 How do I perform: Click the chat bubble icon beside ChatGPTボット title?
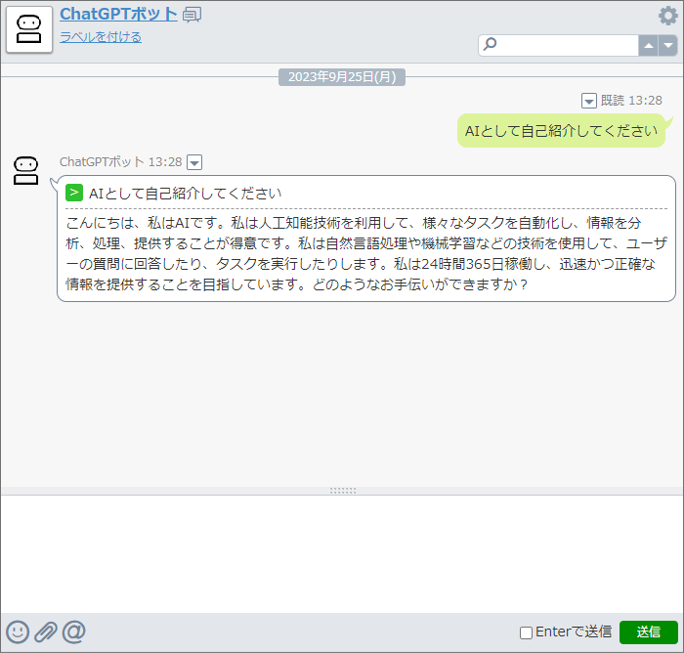click(192, 16)
